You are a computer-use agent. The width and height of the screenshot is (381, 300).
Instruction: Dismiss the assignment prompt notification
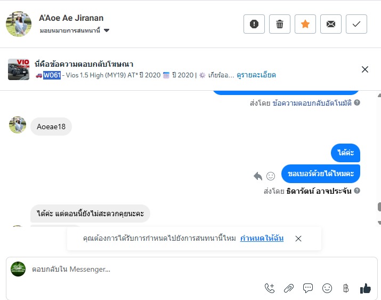pos(298,239)
